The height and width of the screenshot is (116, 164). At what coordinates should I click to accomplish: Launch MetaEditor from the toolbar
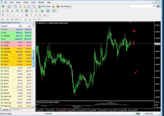53,6
